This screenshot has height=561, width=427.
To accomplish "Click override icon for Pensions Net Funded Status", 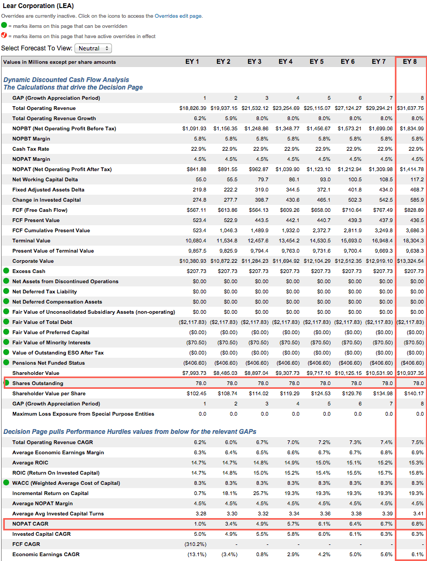I will (x=6, y=363).
